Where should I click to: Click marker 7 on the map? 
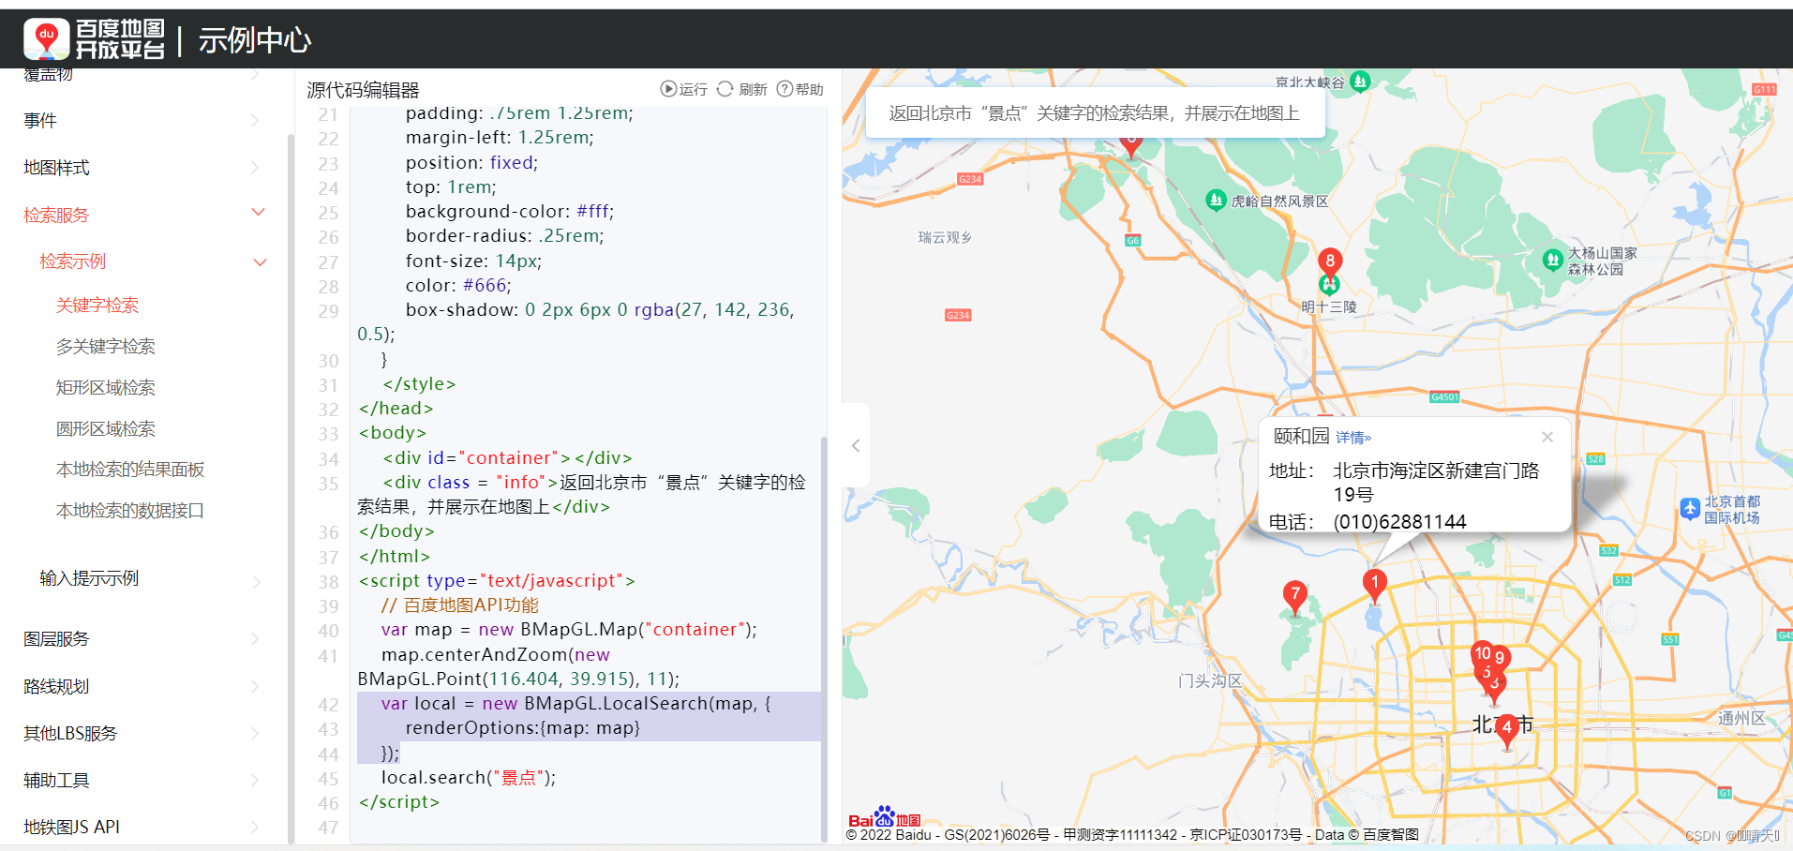(x=1295, y=594)
